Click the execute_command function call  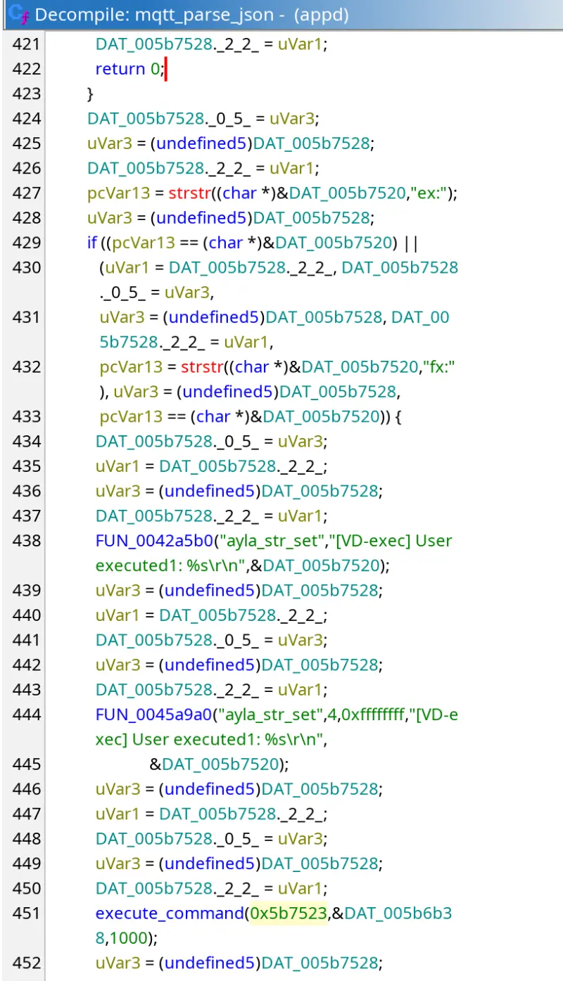[169, 913]
